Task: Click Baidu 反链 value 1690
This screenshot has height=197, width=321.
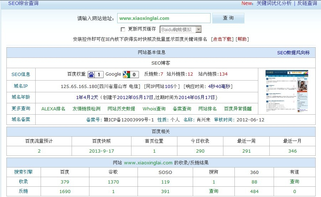Action: click(65, 191)
